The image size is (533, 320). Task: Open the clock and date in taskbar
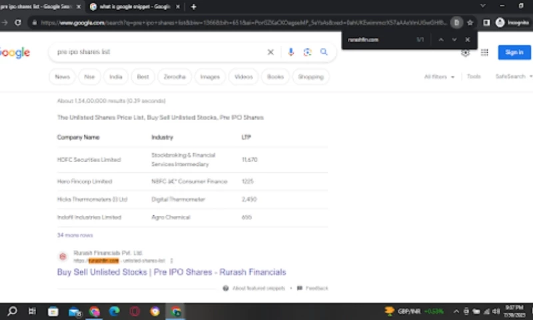pyautogui.click(x=514, y=311)
